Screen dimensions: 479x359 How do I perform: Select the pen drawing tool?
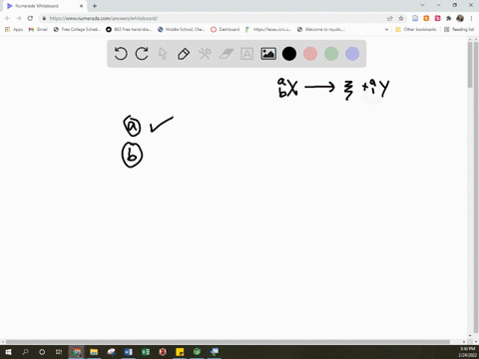[184, 54]
